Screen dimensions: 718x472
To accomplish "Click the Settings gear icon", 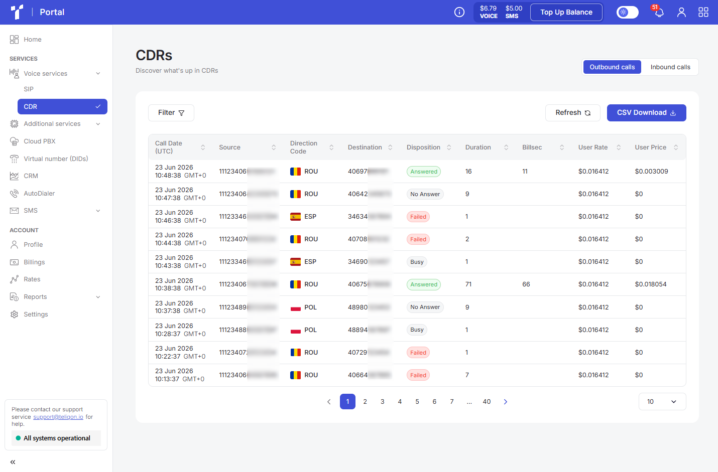I will point(14,314).
